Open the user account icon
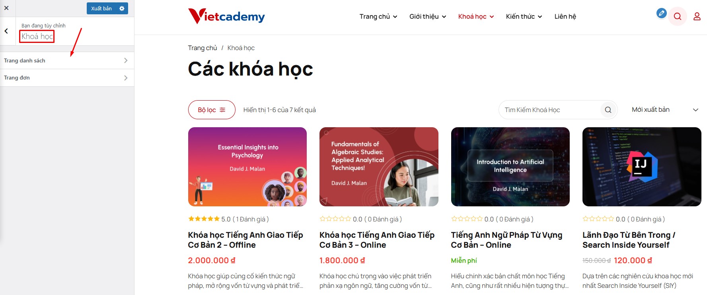Image resolution: width=707 pixels, height=295 pixels. (697, 16)
